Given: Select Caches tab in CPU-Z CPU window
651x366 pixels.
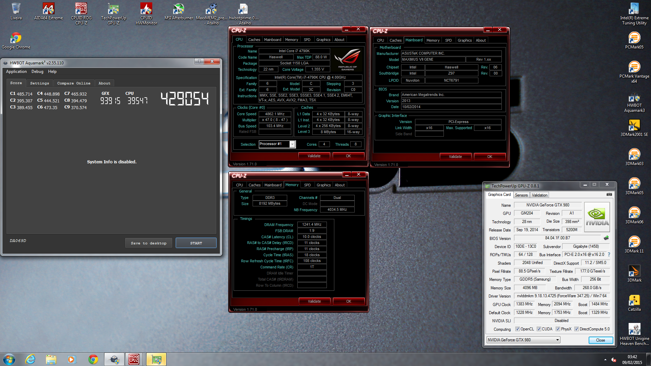Looking at the screenshot, I should coord(254,40).
